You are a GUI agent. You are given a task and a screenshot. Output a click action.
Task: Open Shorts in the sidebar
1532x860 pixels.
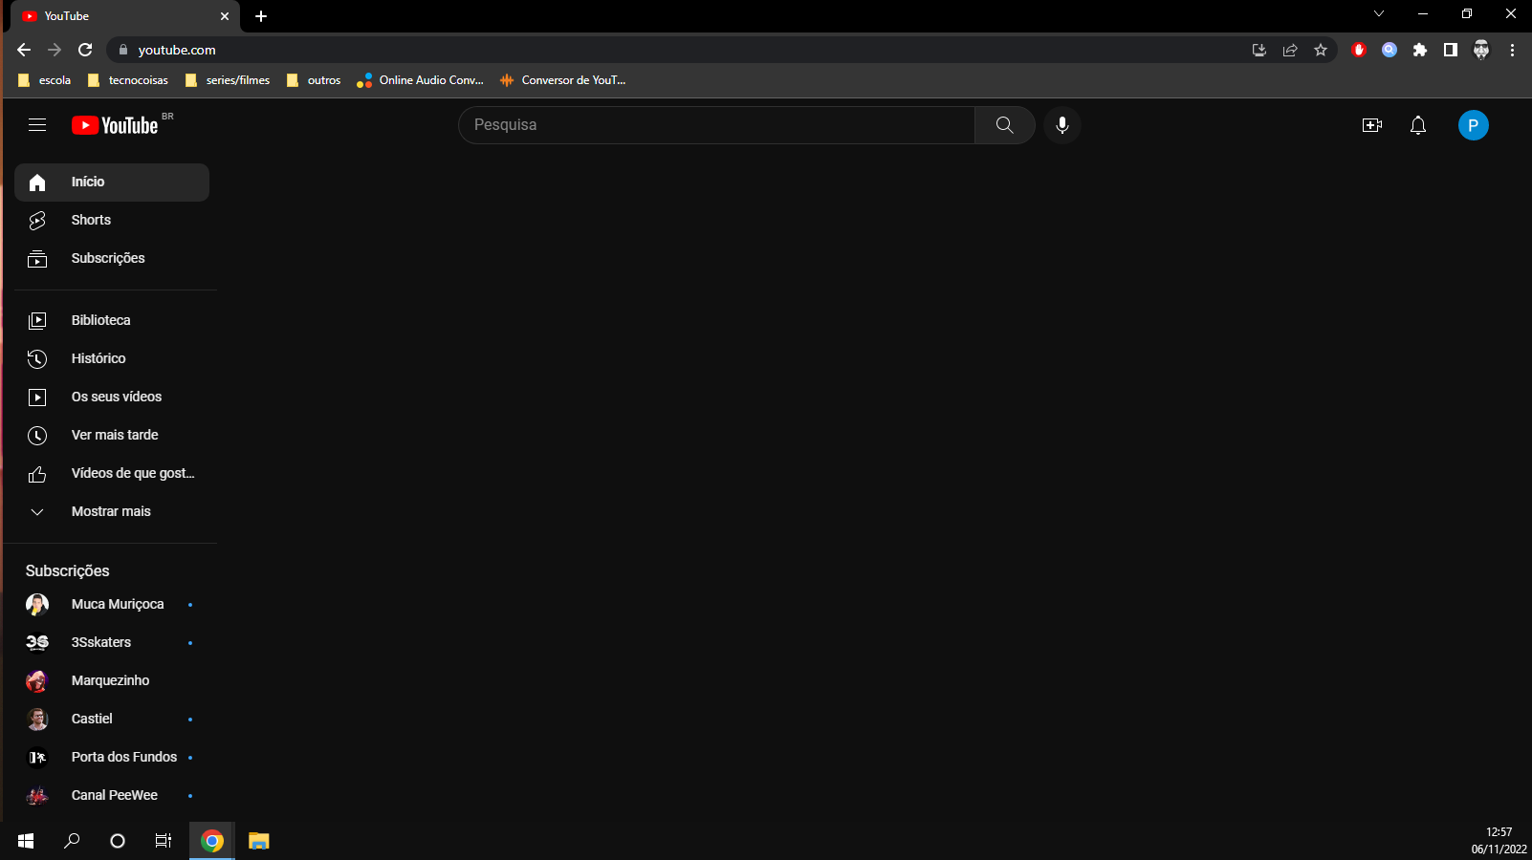[x=112, y=221]
